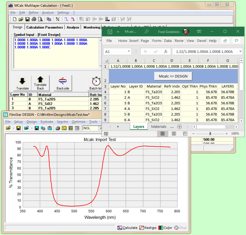This screenshot has width=246, height=235.
Task: Open MCalc File menu
Action: click(13, 12)
